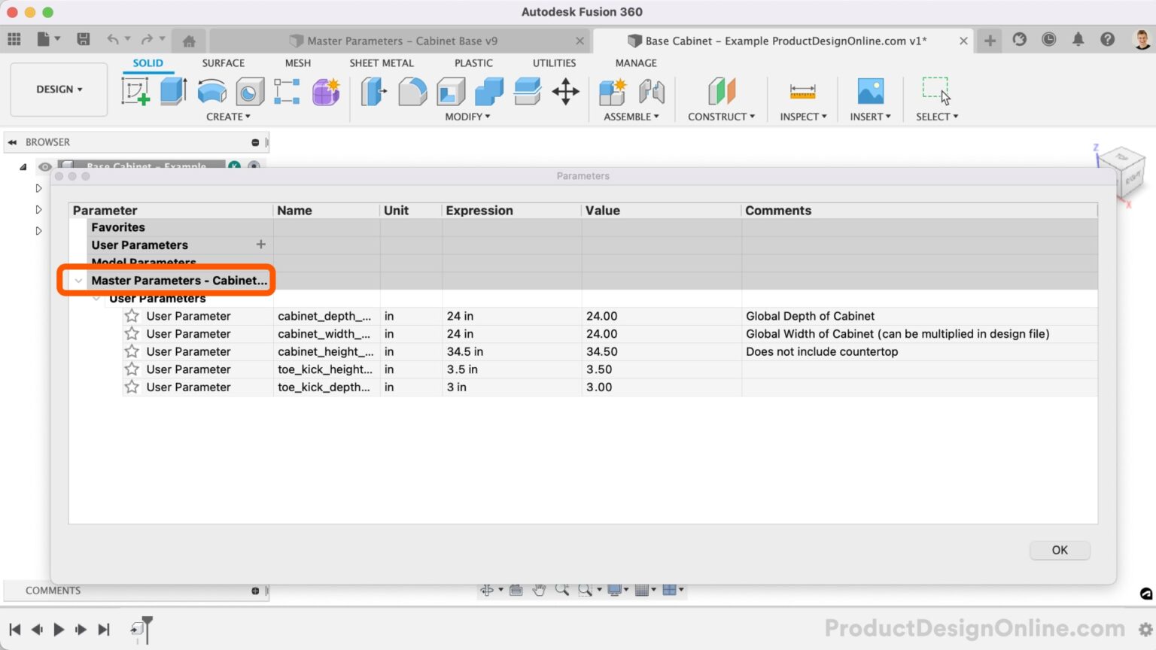The image size is (1156, 650).
Task: Click the Create Sketch icon
Action: click(x=135, y=91)
